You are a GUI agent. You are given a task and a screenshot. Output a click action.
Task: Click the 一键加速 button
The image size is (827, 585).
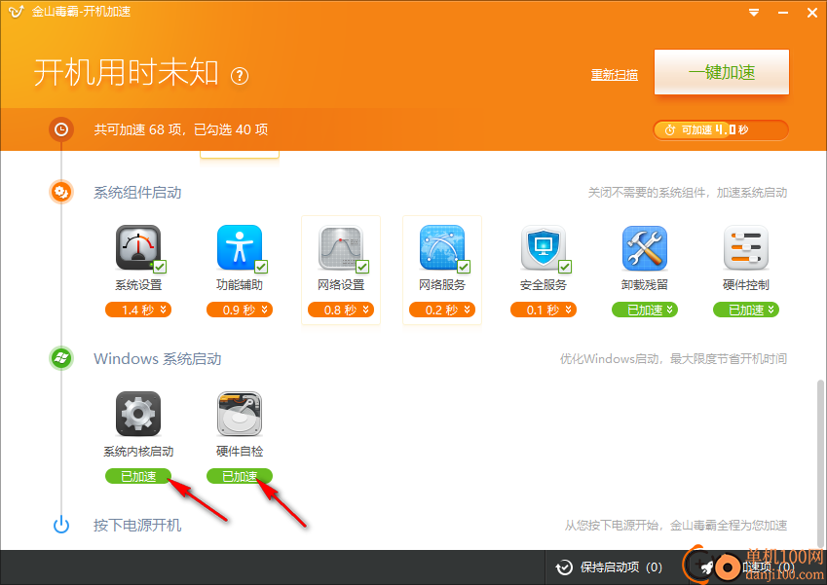coord(722,72)
